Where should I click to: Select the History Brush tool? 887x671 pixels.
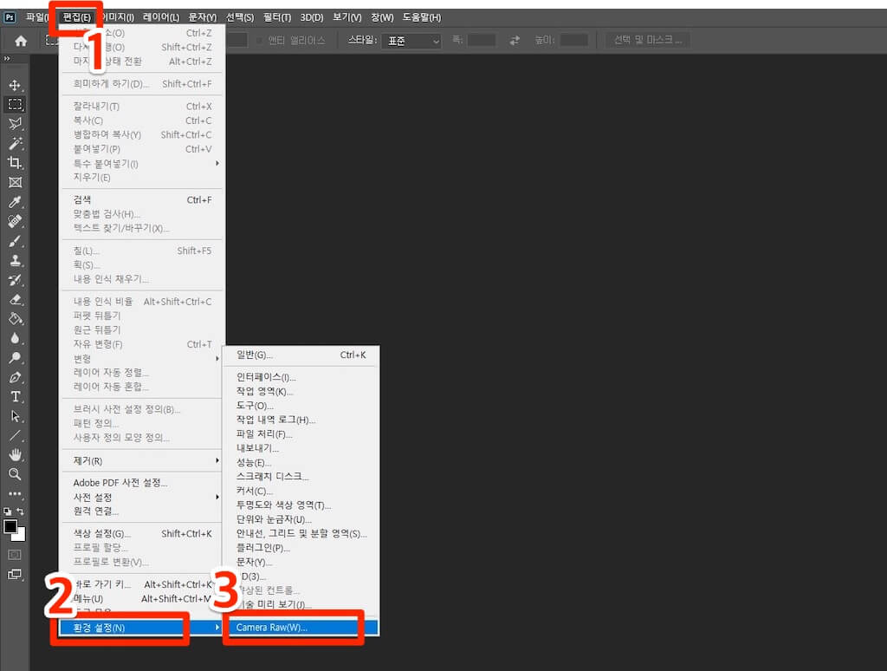coord(15,280)
